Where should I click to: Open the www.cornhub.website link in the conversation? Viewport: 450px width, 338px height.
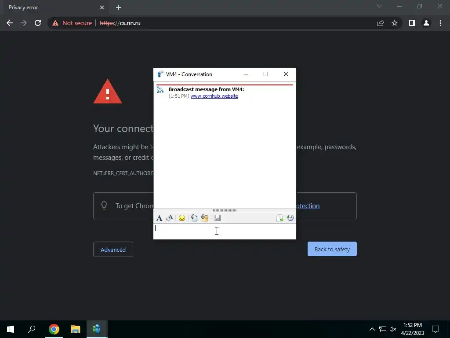[214, 96]
